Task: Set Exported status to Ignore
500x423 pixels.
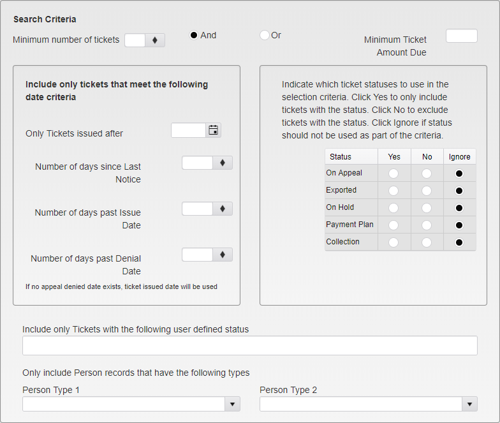Action: (x=459, y=191)
